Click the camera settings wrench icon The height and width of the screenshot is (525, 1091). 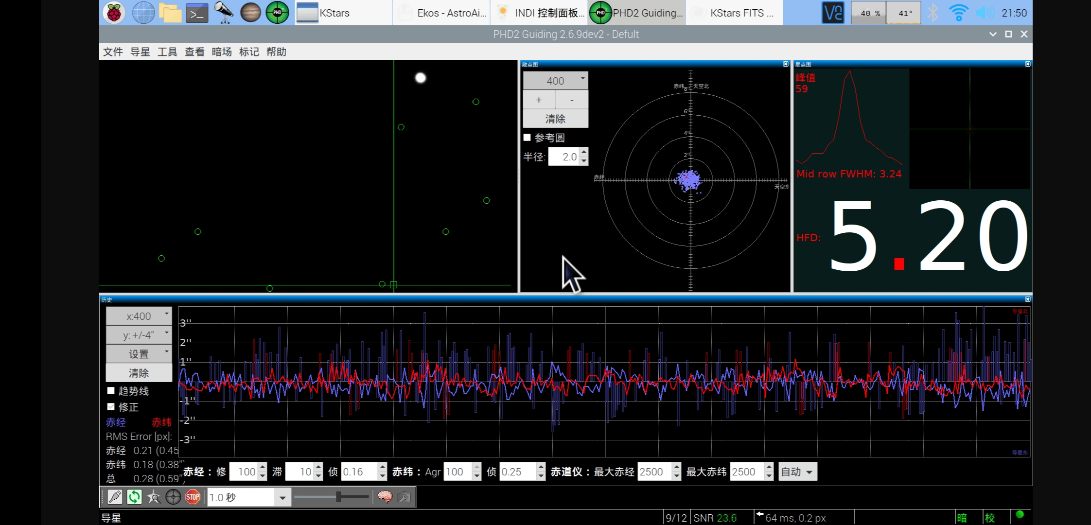click(x=404, y=497)
